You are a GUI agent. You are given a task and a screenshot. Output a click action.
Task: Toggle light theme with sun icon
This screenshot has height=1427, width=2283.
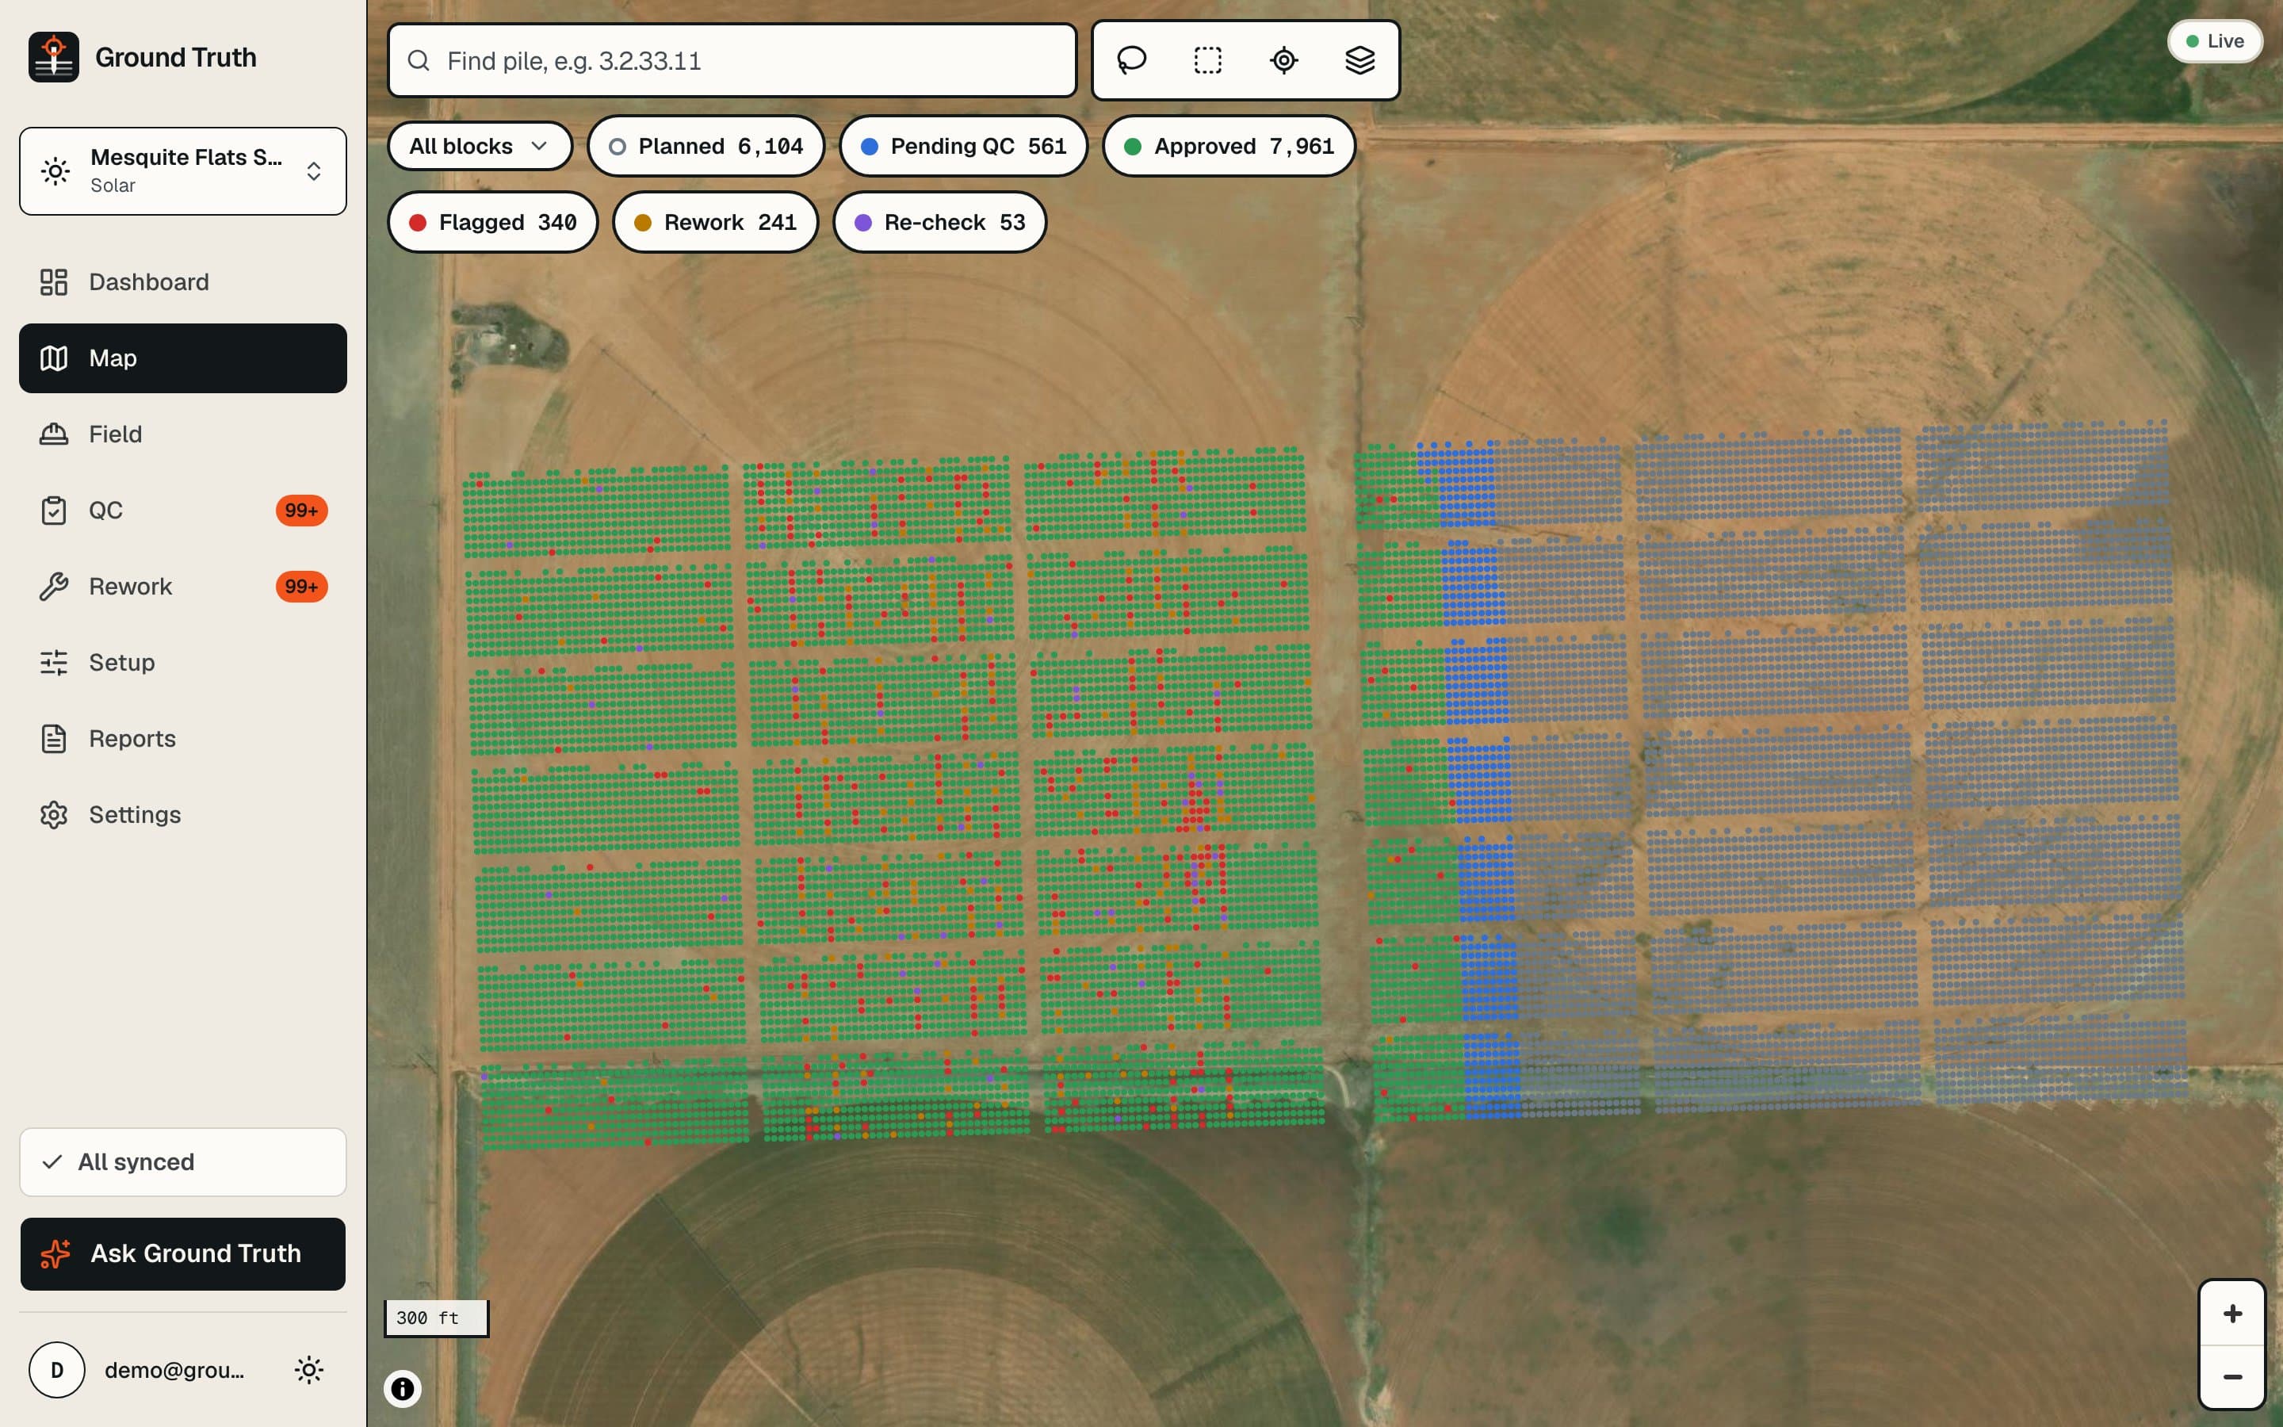[309, 1369]
